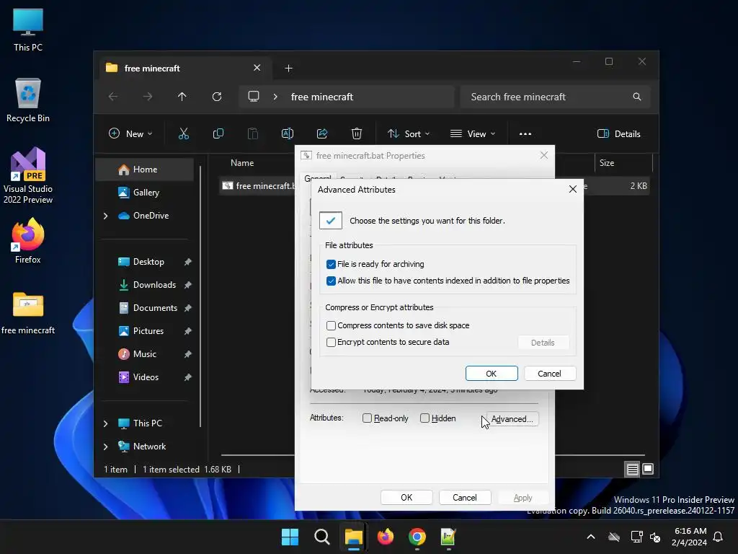Expand OneDrive in navigation pane
The height and width of the screenshot is (554, 738).
click(x=105, y=216)
